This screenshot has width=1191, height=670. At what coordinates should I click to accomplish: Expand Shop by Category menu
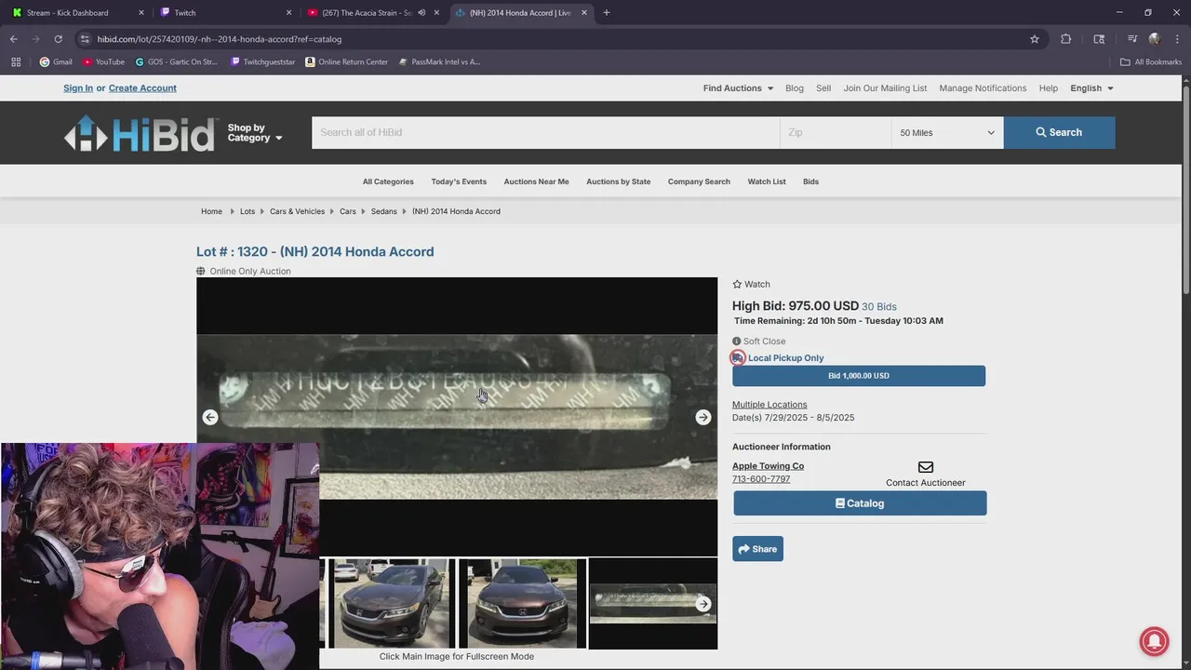pyautogui.click(x=255, y=133)
